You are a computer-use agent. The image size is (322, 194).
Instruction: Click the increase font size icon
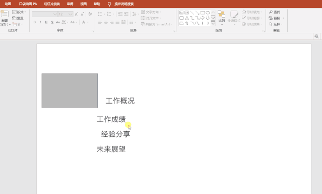[x=77, y=14]
